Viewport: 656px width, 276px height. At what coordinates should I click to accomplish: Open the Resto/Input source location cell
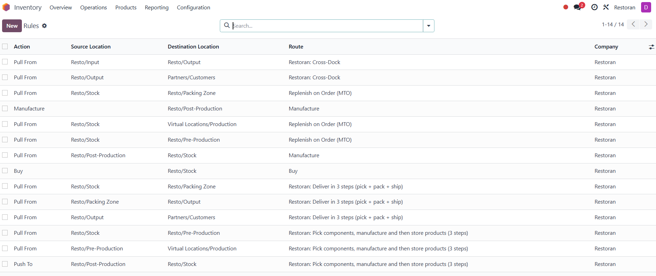pos(85,62)
